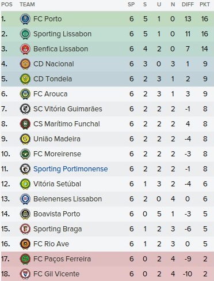Click the CD Nacional club crest
The height and width of the screenshot is (281, 214).
pos(25,64)
